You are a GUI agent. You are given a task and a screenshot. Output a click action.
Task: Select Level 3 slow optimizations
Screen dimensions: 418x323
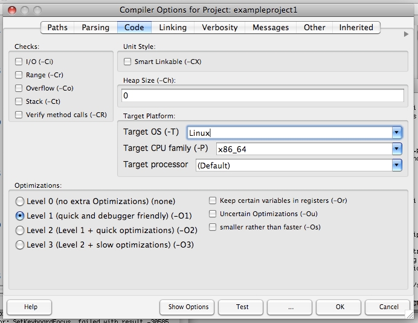21,245
